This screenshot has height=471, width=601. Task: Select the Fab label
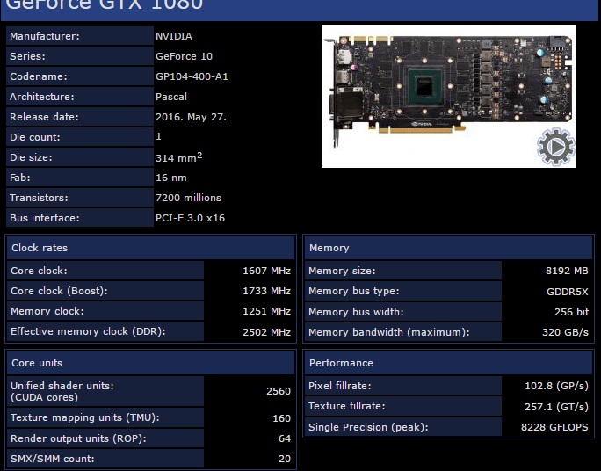pyautogui.click(x=19, y=178)
